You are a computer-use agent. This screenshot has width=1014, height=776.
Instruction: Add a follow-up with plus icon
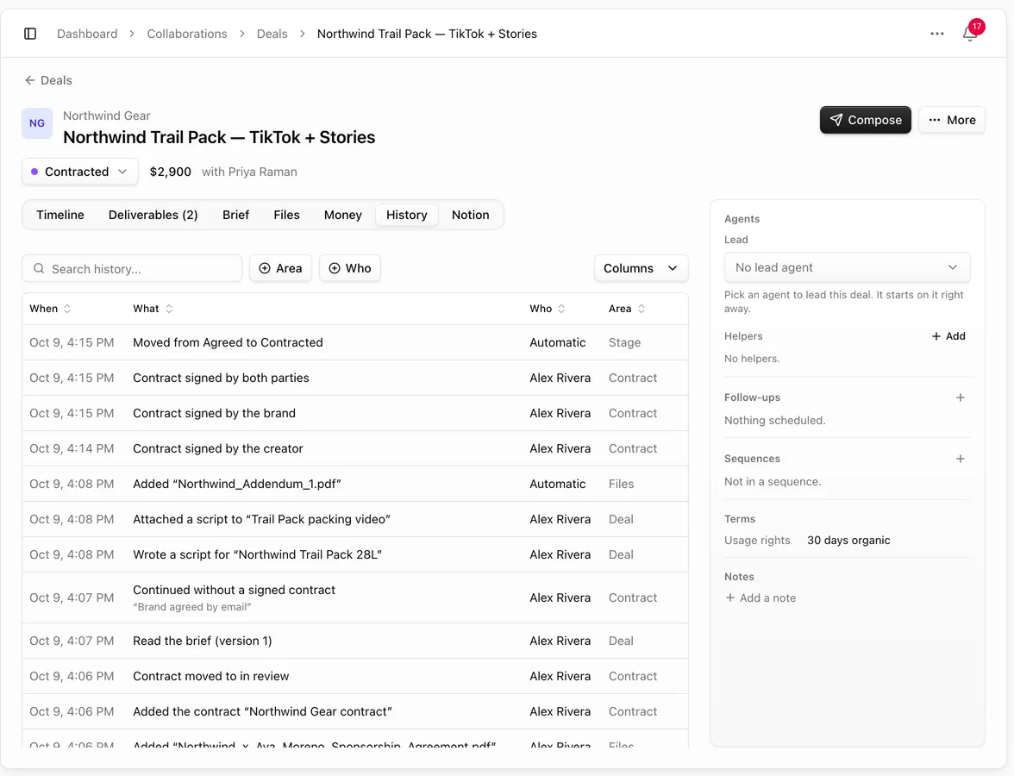click(961, 397)
